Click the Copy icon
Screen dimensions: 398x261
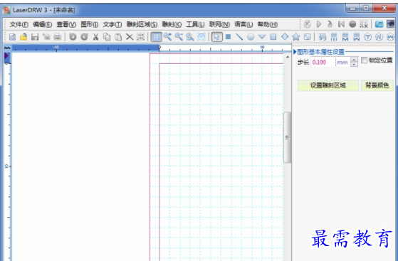(x=107, y=37)
